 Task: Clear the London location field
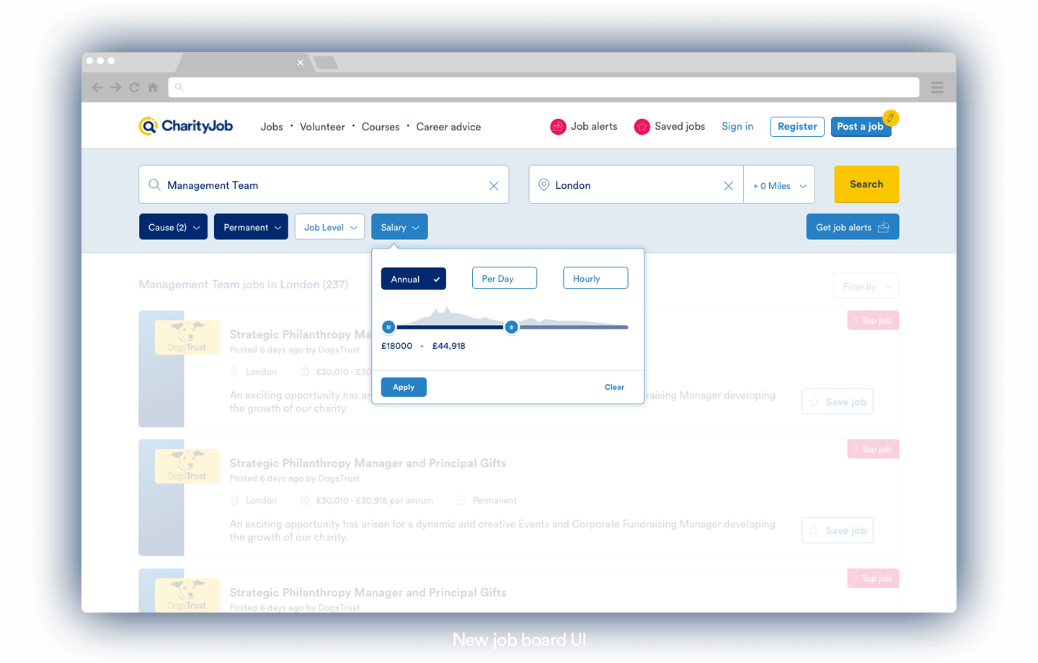(729, 186)
